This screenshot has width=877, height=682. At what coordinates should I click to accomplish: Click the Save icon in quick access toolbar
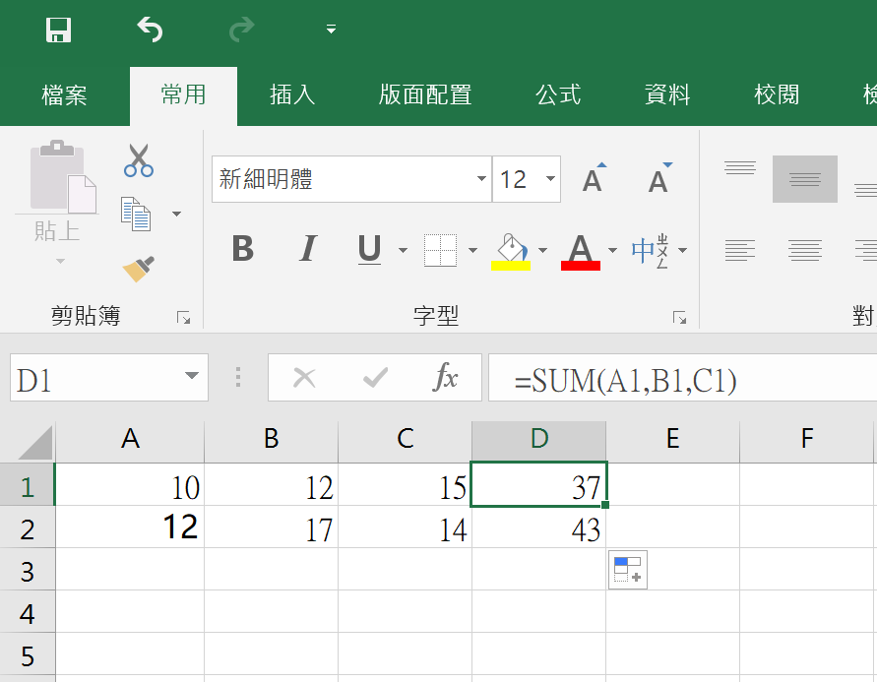pos(59,30)
